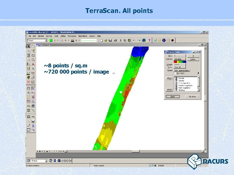234x175 pixels.
Task: Click the Fit button in Display mode
Action: coord(193,56)
